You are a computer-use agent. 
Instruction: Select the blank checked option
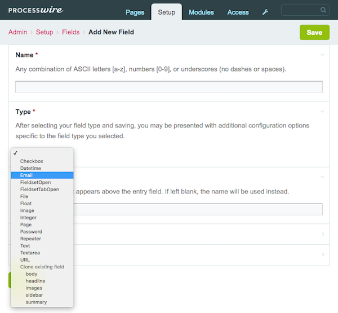[42, 153]
